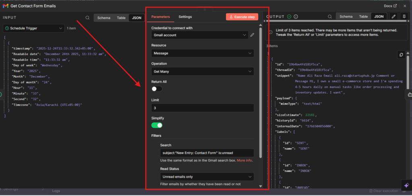Screen dimensions: 412x196
Task: Click the Gmail logo beside the node title
Action: 6,6
